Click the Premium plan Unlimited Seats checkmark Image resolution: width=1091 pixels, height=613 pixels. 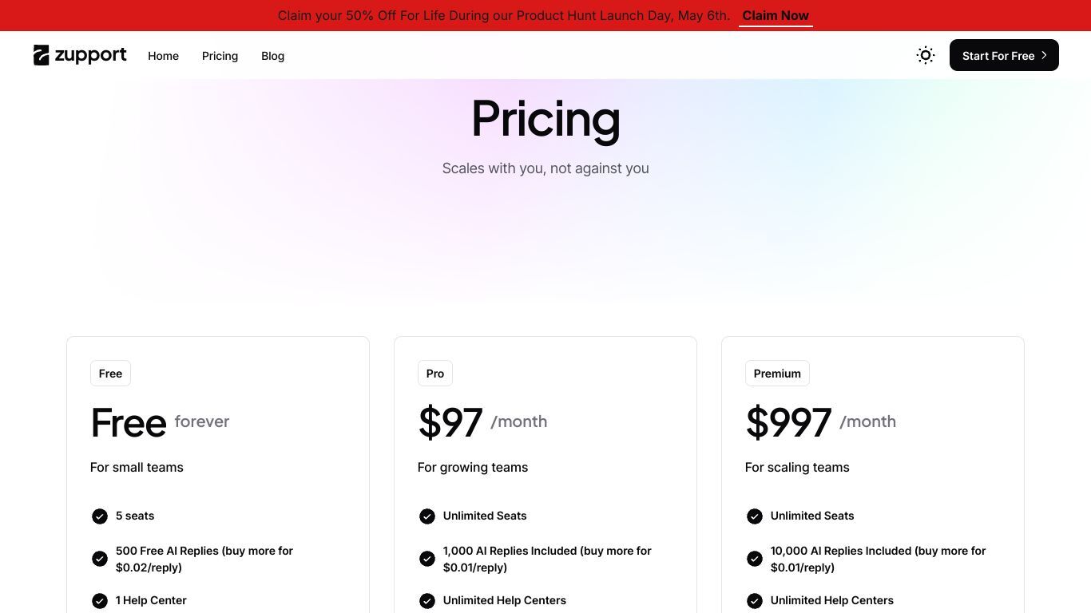click(x=755, y=516)
